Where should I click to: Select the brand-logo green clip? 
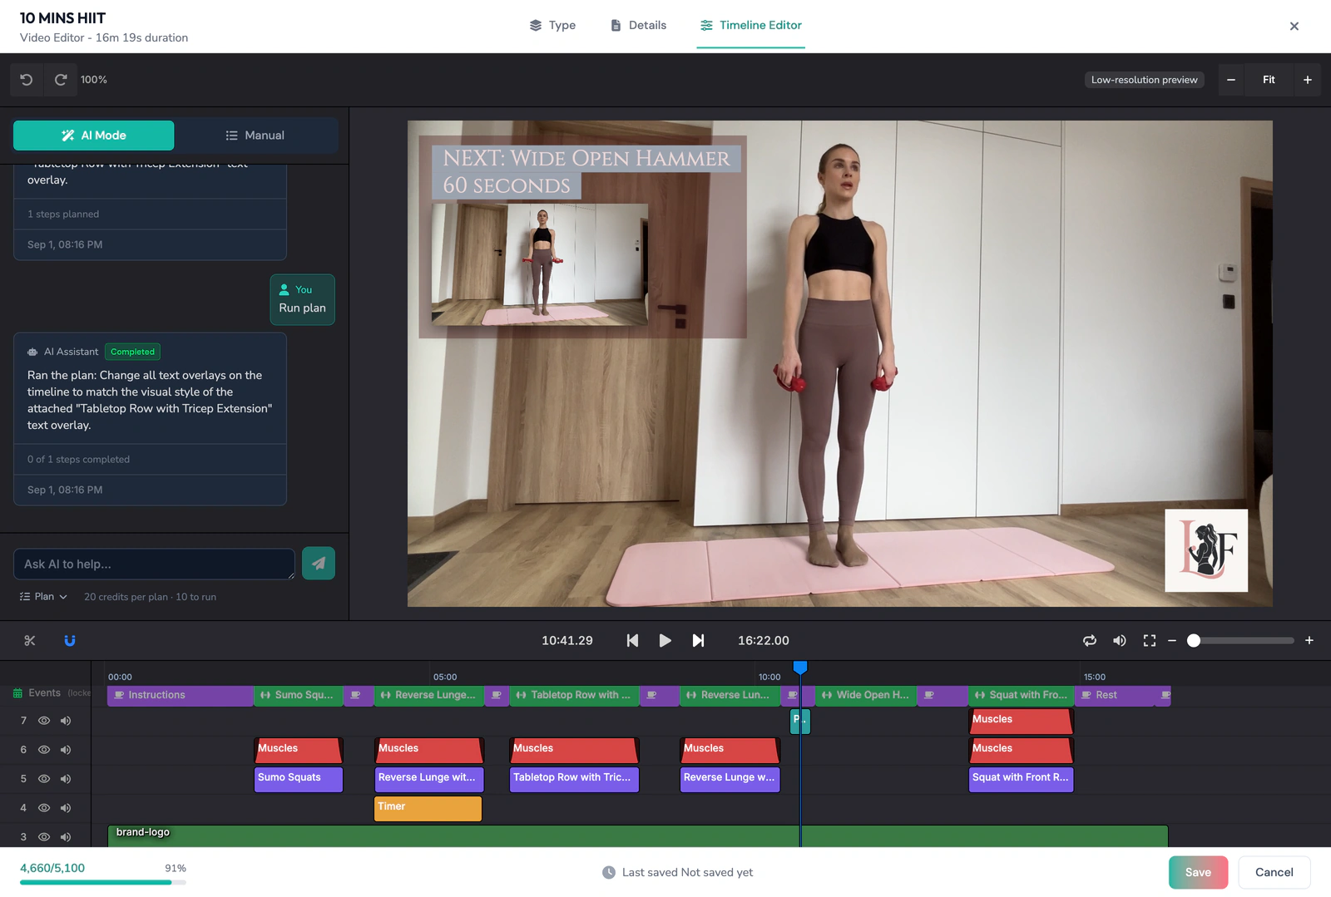coord(638,836)
